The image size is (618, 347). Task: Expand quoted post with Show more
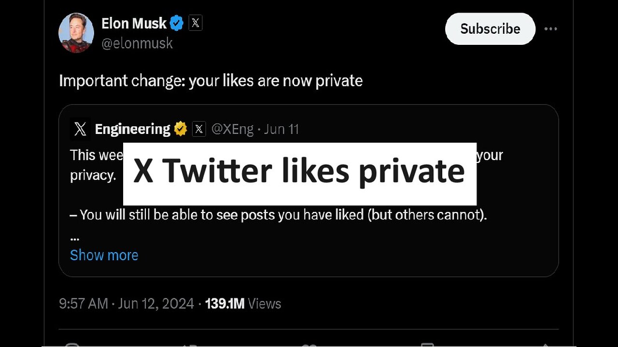pos(104,255)
